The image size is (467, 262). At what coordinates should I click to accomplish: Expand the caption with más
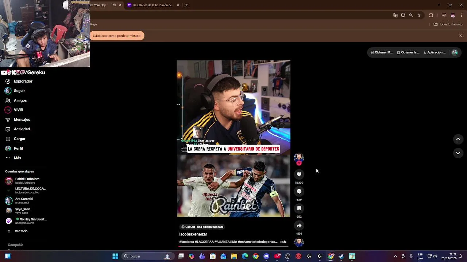click(283, 242)
